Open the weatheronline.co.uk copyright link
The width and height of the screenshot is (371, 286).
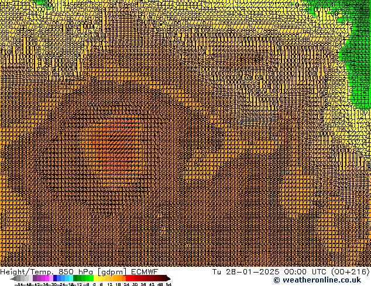pos(317,280)
